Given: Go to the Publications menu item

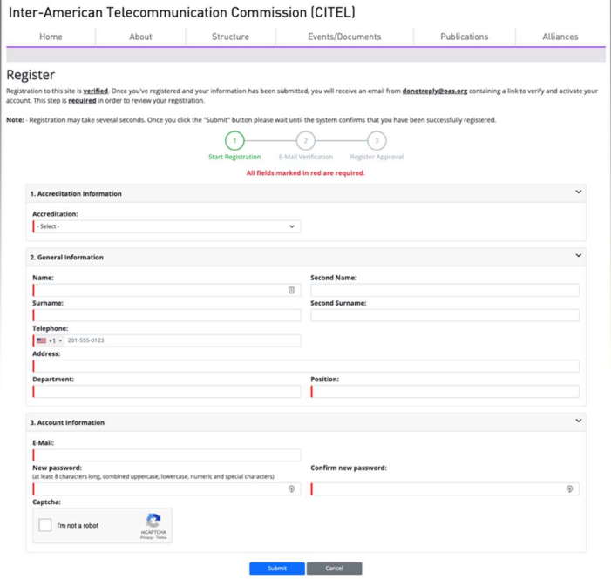Looking at the screenshot, I should pos(464,37).
